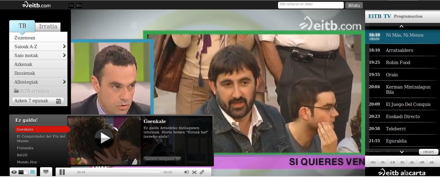Toggle the panel visibility switch near eye icon
Viewport: 440px width, 177px height.
[23, 172]
